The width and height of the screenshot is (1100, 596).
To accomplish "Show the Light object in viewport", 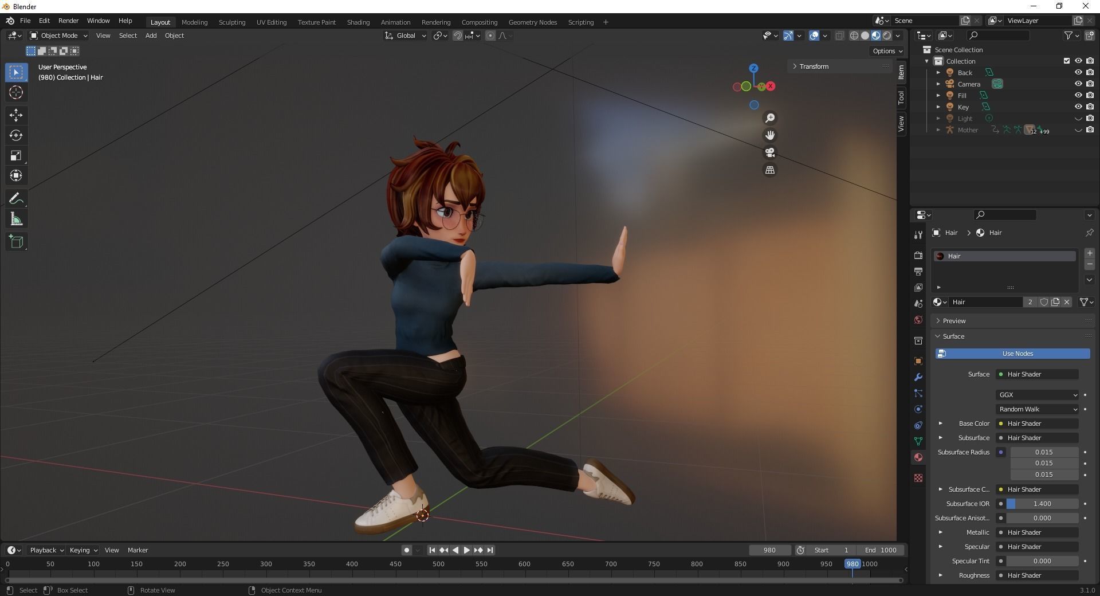I will coord(1078,118).
